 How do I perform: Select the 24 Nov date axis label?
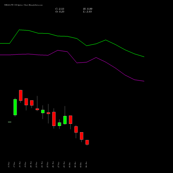tap(42, 165)
